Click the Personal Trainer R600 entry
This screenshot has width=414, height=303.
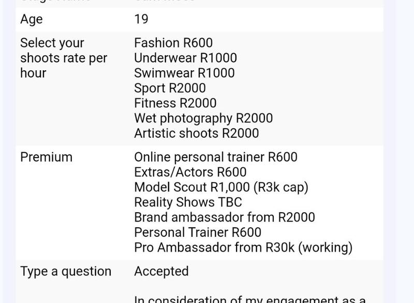click(198, 232)
